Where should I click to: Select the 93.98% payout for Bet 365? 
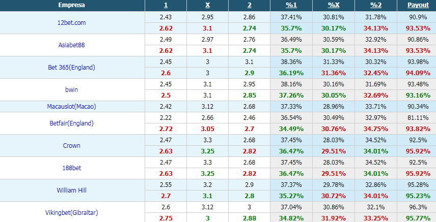(x=418, y=62)
